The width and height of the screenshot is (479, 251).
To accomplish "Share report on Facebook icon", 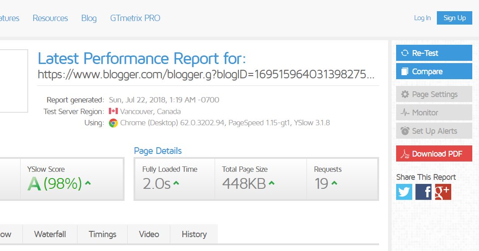I will [423, 192].
